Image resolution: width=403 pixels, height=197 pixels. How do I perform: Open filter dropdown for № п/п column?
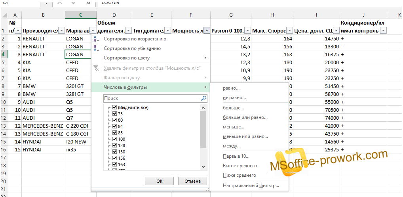(18, 31)
